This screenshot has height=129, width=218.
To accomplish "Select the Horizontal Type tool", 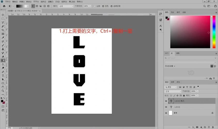I will (3, 76).
